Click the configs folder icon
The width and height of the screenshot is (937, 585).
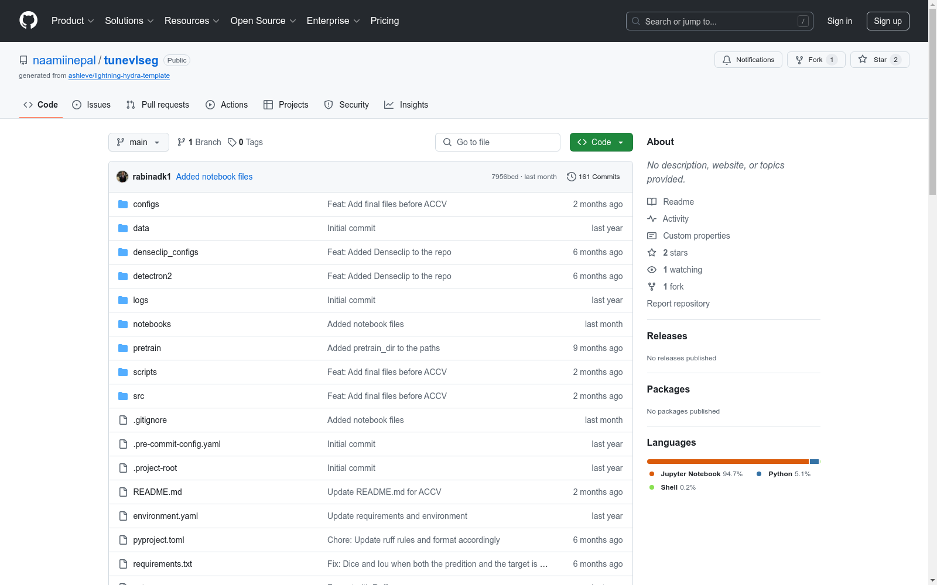[x=123, y=204]
